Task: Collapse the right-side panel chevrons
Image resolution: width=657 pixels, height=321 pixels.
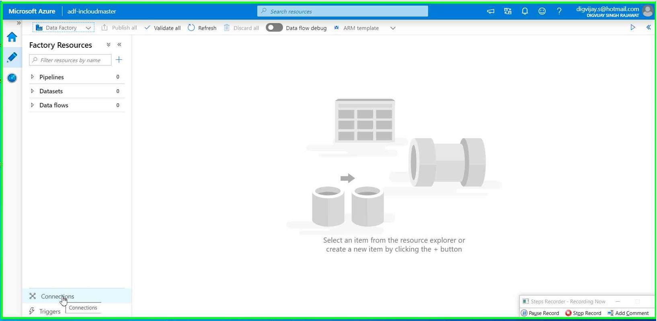Action: (x=649, y=27)
